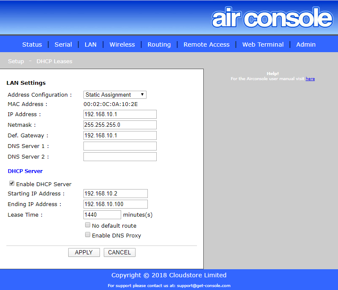This screenshot has height=290, width=338.
Task: Open the Admin menu
Action: point(306,45)
